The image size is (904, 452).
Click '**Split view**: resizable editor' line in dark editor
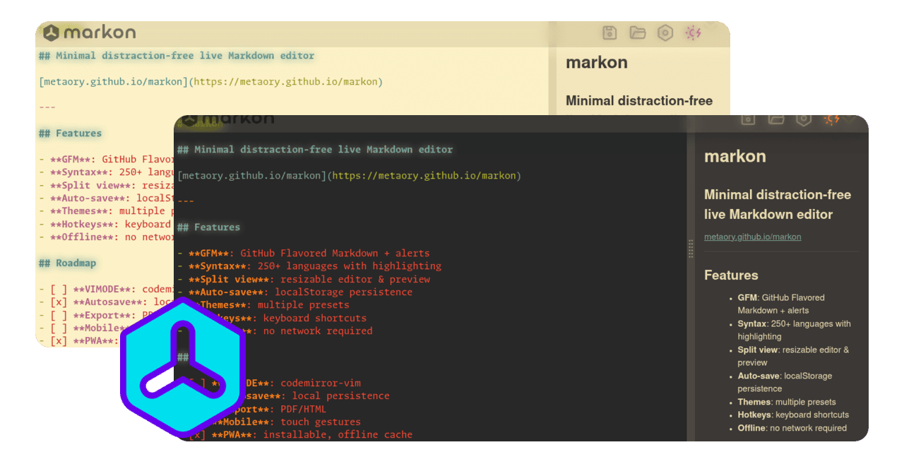[x=304, y=280]
